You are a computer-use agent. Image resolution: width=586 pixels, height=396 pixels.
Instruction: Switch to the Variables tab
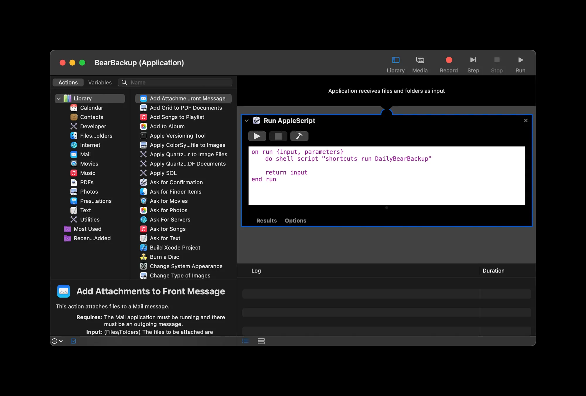100,82
